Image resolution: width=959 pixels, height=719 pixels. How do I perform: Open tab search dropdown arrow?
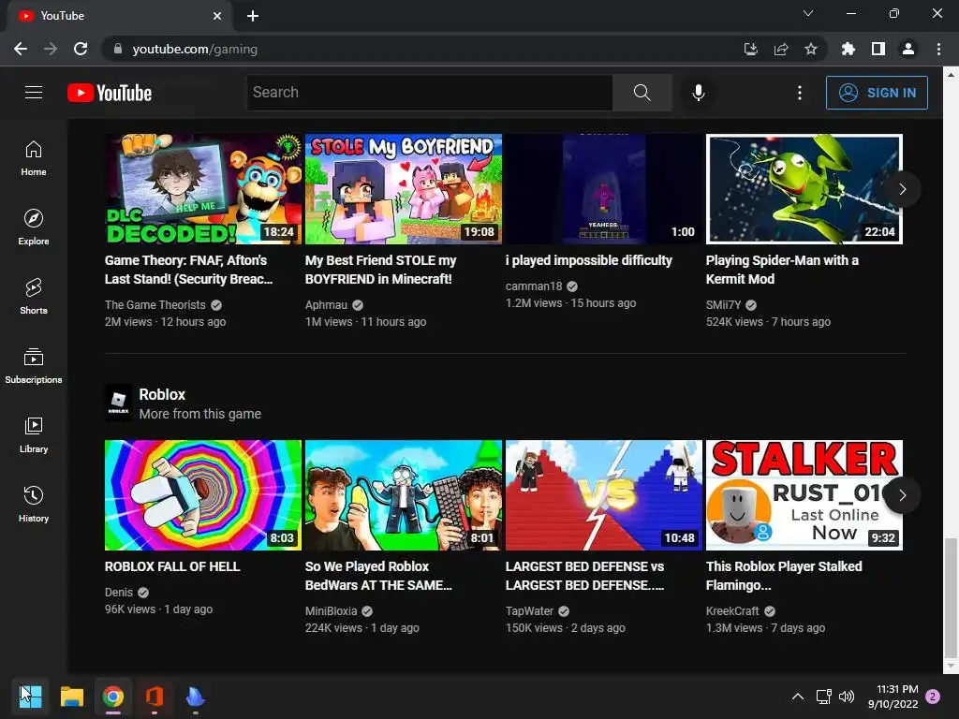click(808, 13)
